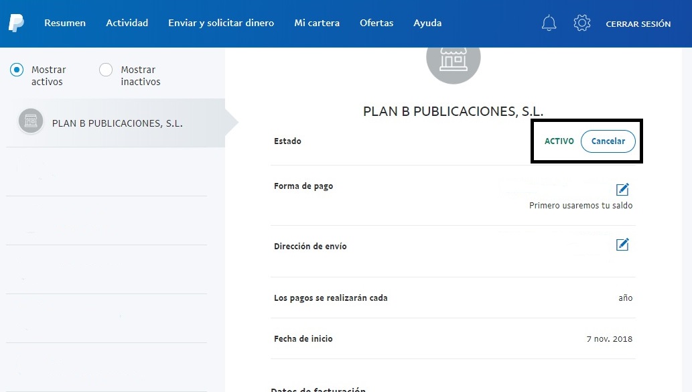The height and width of the screenshot is (392, 692).
Task: Open the account settings gear
Action: pyautogui.click(x=581, y=23)
